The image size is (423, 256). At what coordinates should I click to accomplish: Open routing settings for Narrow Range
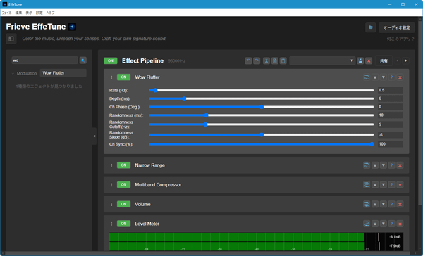[367, 165]
